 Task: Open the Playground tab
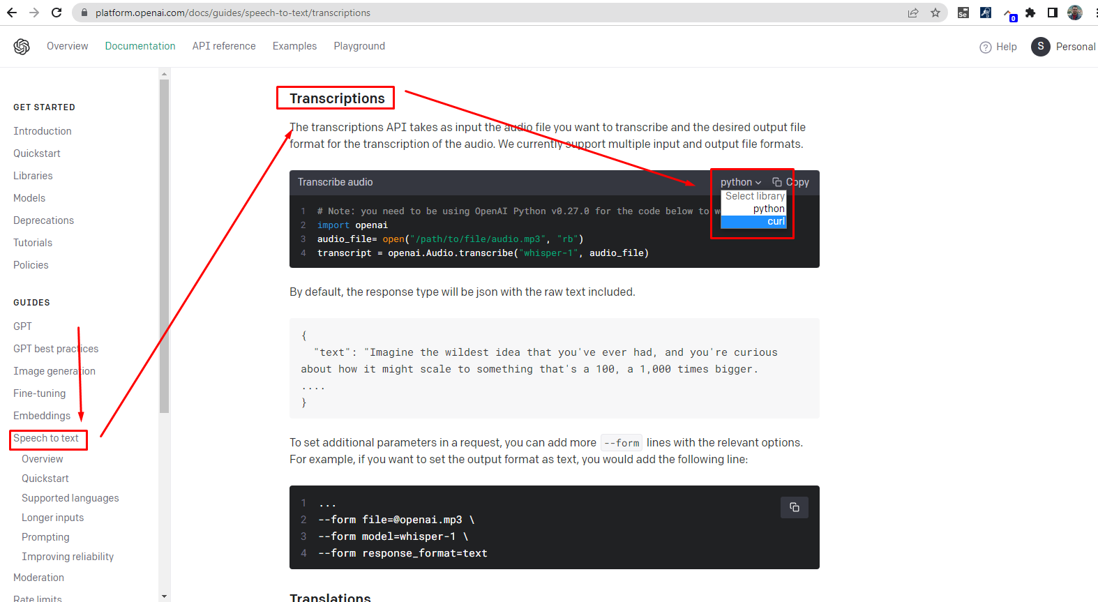[359, 46]
